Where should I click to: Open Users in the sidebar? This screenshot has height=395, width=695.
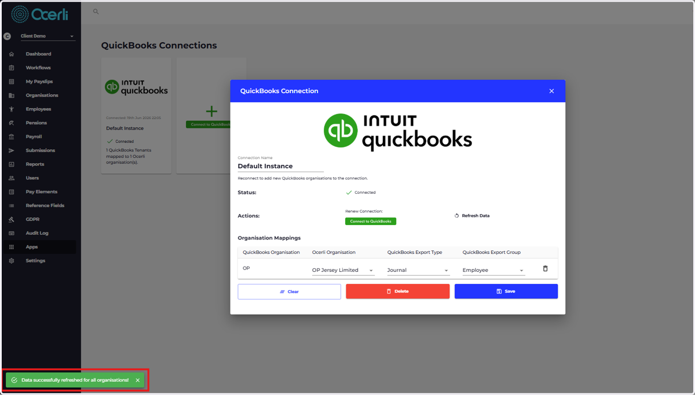coord(32,178)
